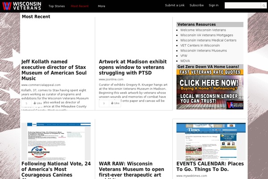Click the VA Home Loans banner ad
Screen dimensions: 268x179
(210, 89)
